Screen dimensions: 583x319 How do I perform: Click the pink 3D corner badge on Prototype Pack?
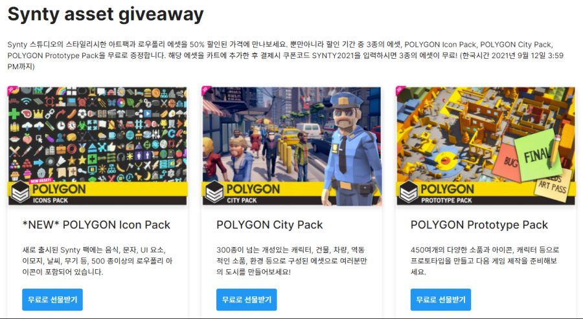coord(400,90)
